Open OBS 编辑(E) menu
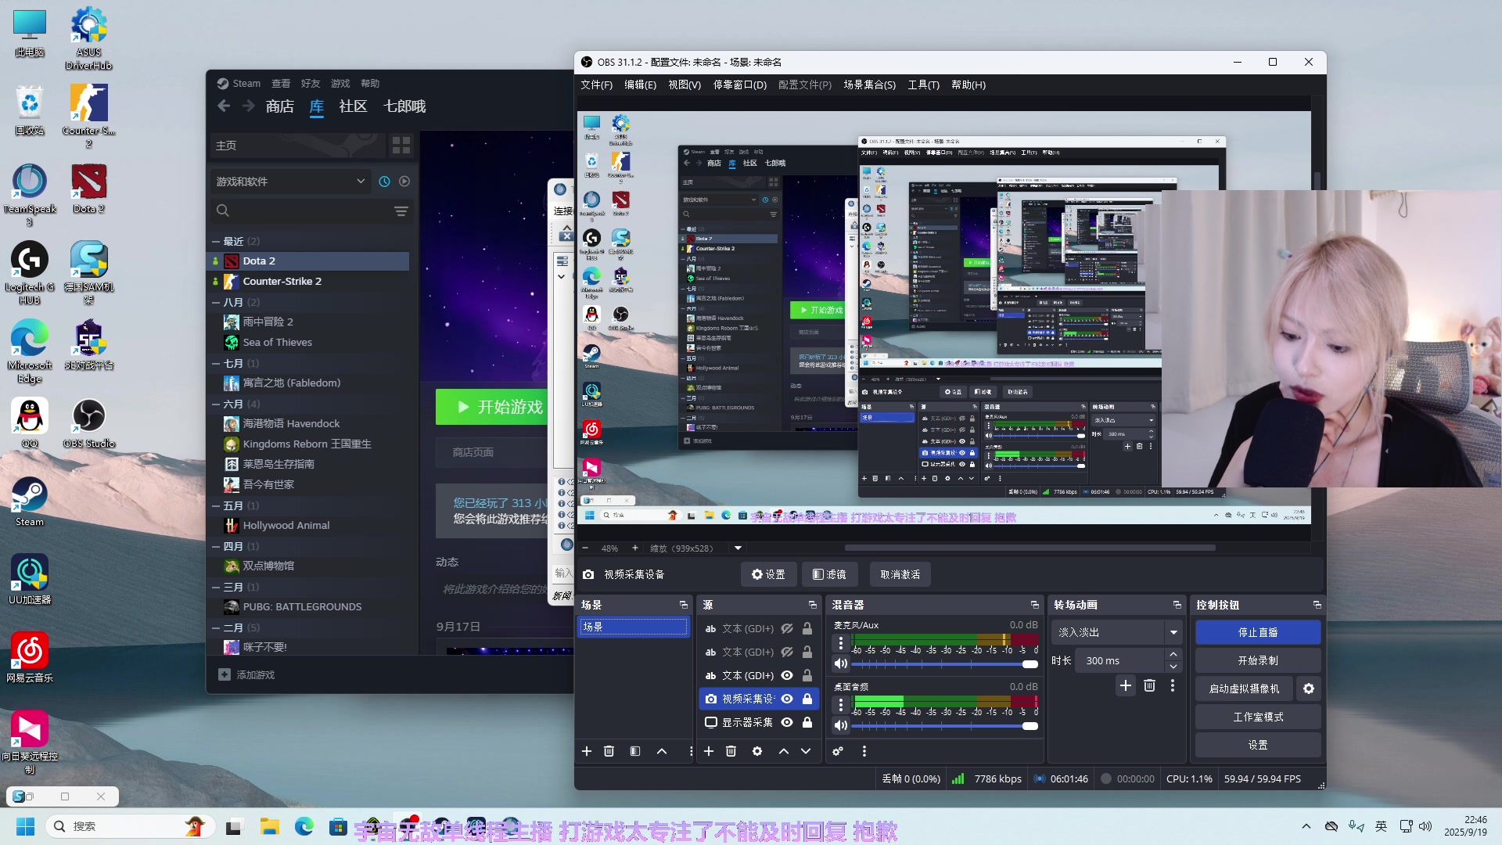This screenshot has width=1502, height=845. tap(640, 84)
